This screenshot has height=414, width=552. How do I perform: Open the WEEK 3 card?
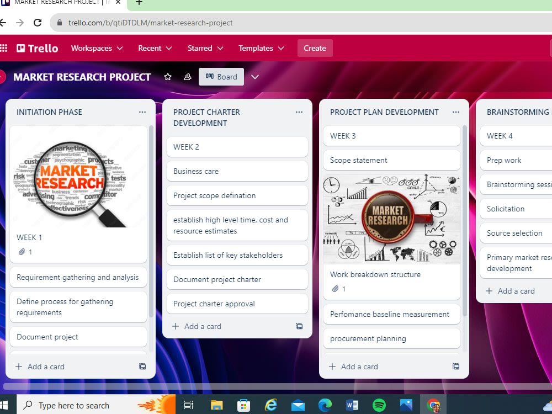point(392,136)
